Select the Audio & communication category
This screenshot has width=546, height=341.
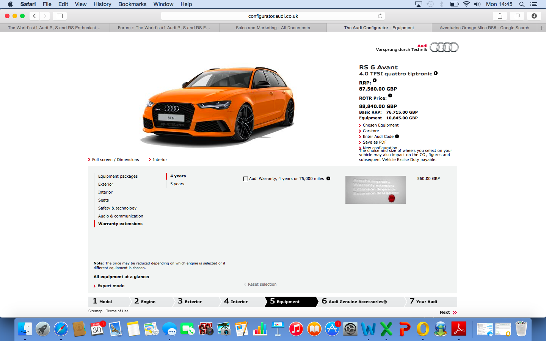pos(121,216)
